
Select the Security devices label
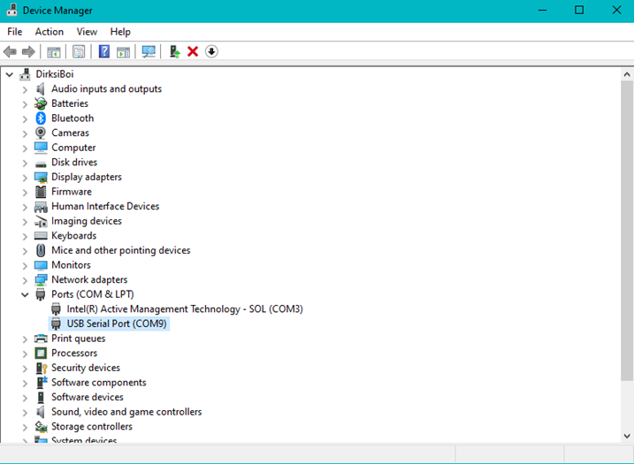(86, 368)
